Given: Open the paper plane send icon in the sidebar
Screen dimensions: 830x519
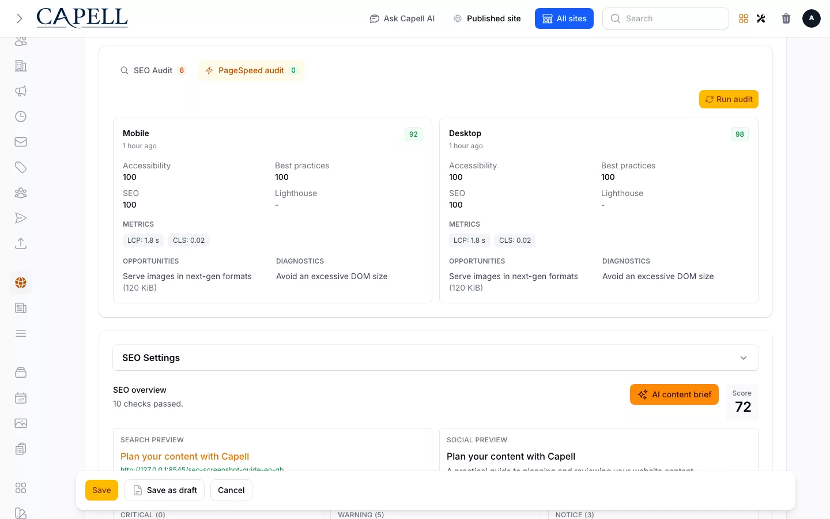Looking at the screenshot, I should pyautogui.click(x=21, y=218).
